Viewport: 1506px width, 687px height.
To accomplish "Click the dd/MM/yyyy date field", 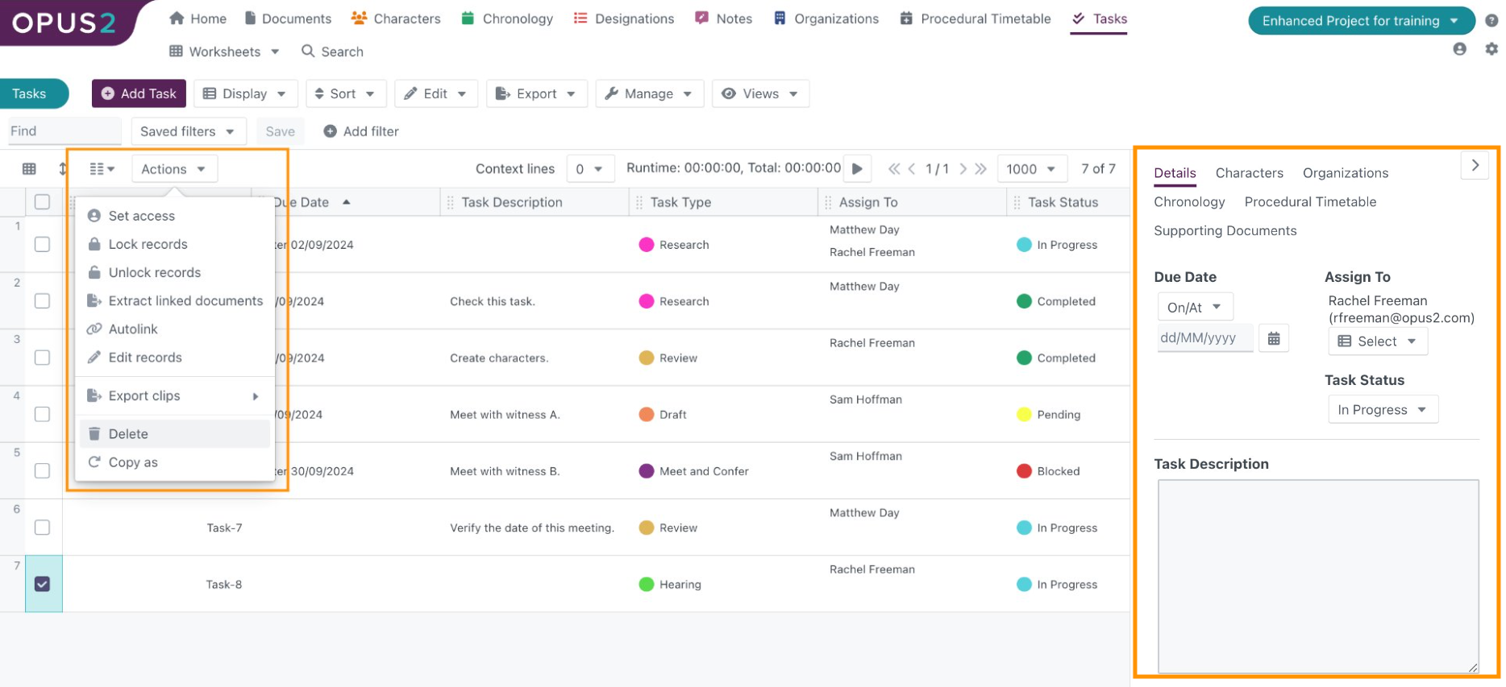I will click(1205, 338).
